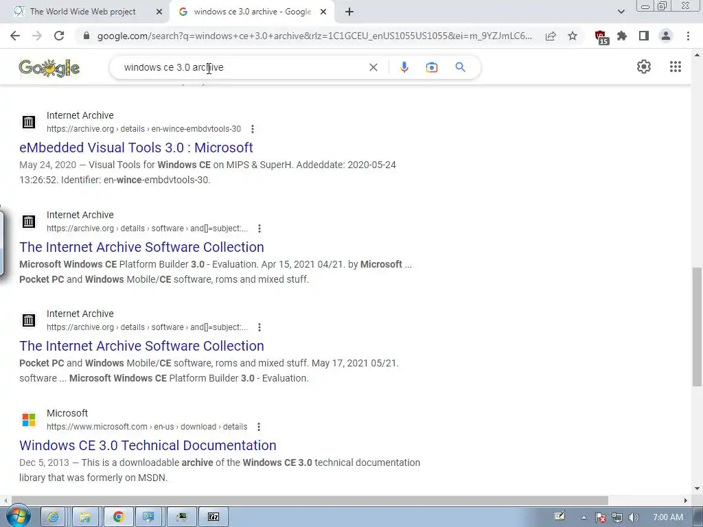Open Google apps grid
Image resolution: width=703 pixels, height=527 pixels.
coord(676,67)
